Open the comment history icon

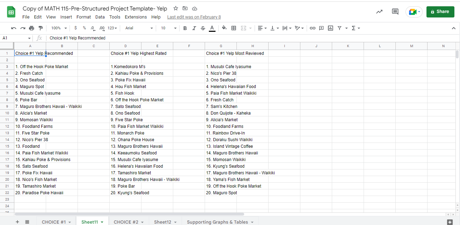click(x=395, y=12)
